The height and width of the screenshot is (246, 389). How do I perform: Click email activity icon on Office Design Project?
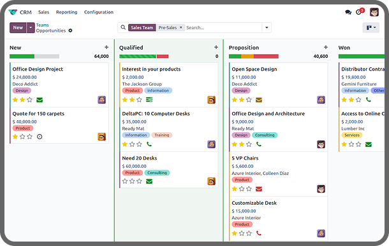pos(40,100)
